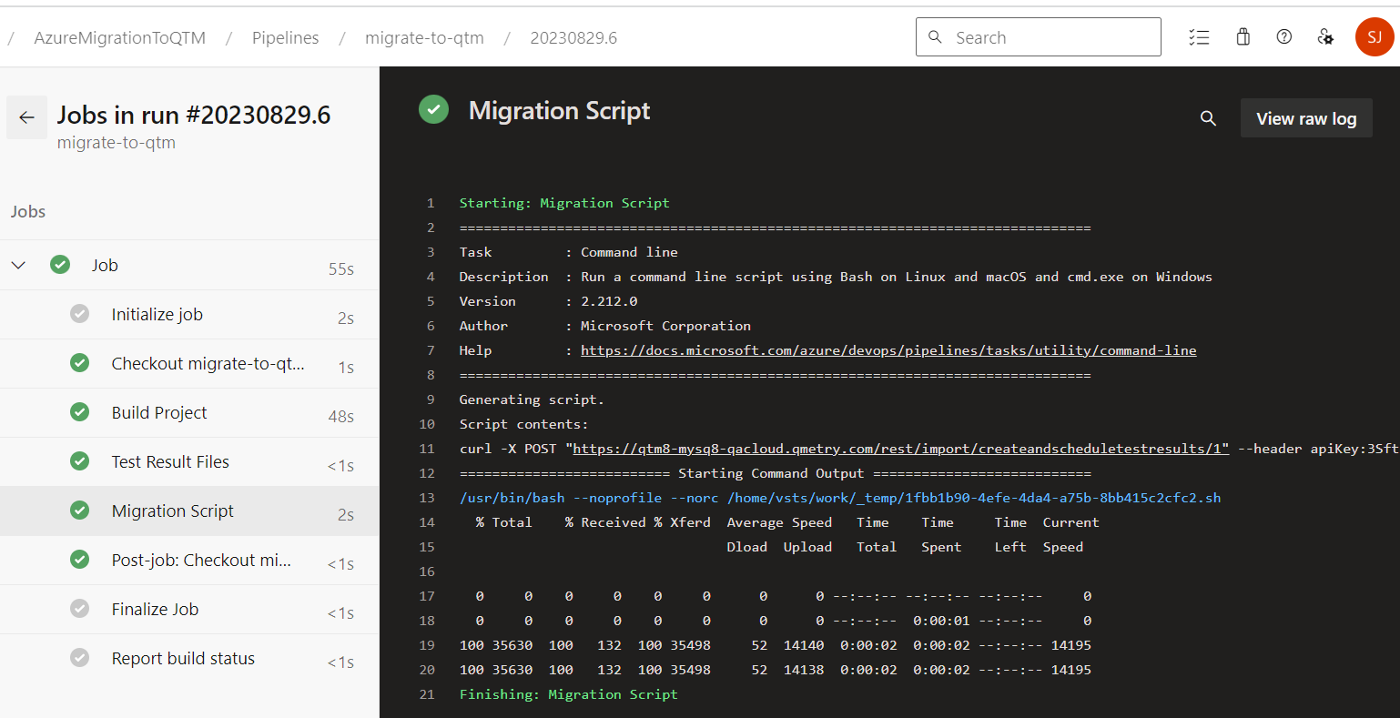Open the My work items list icon
Screen dimensions: 1400x718
[x=1199, y=36]
